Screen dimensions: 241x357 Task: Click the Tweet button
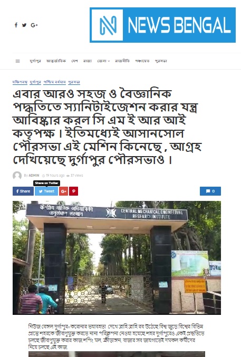(x=46, y=191)
